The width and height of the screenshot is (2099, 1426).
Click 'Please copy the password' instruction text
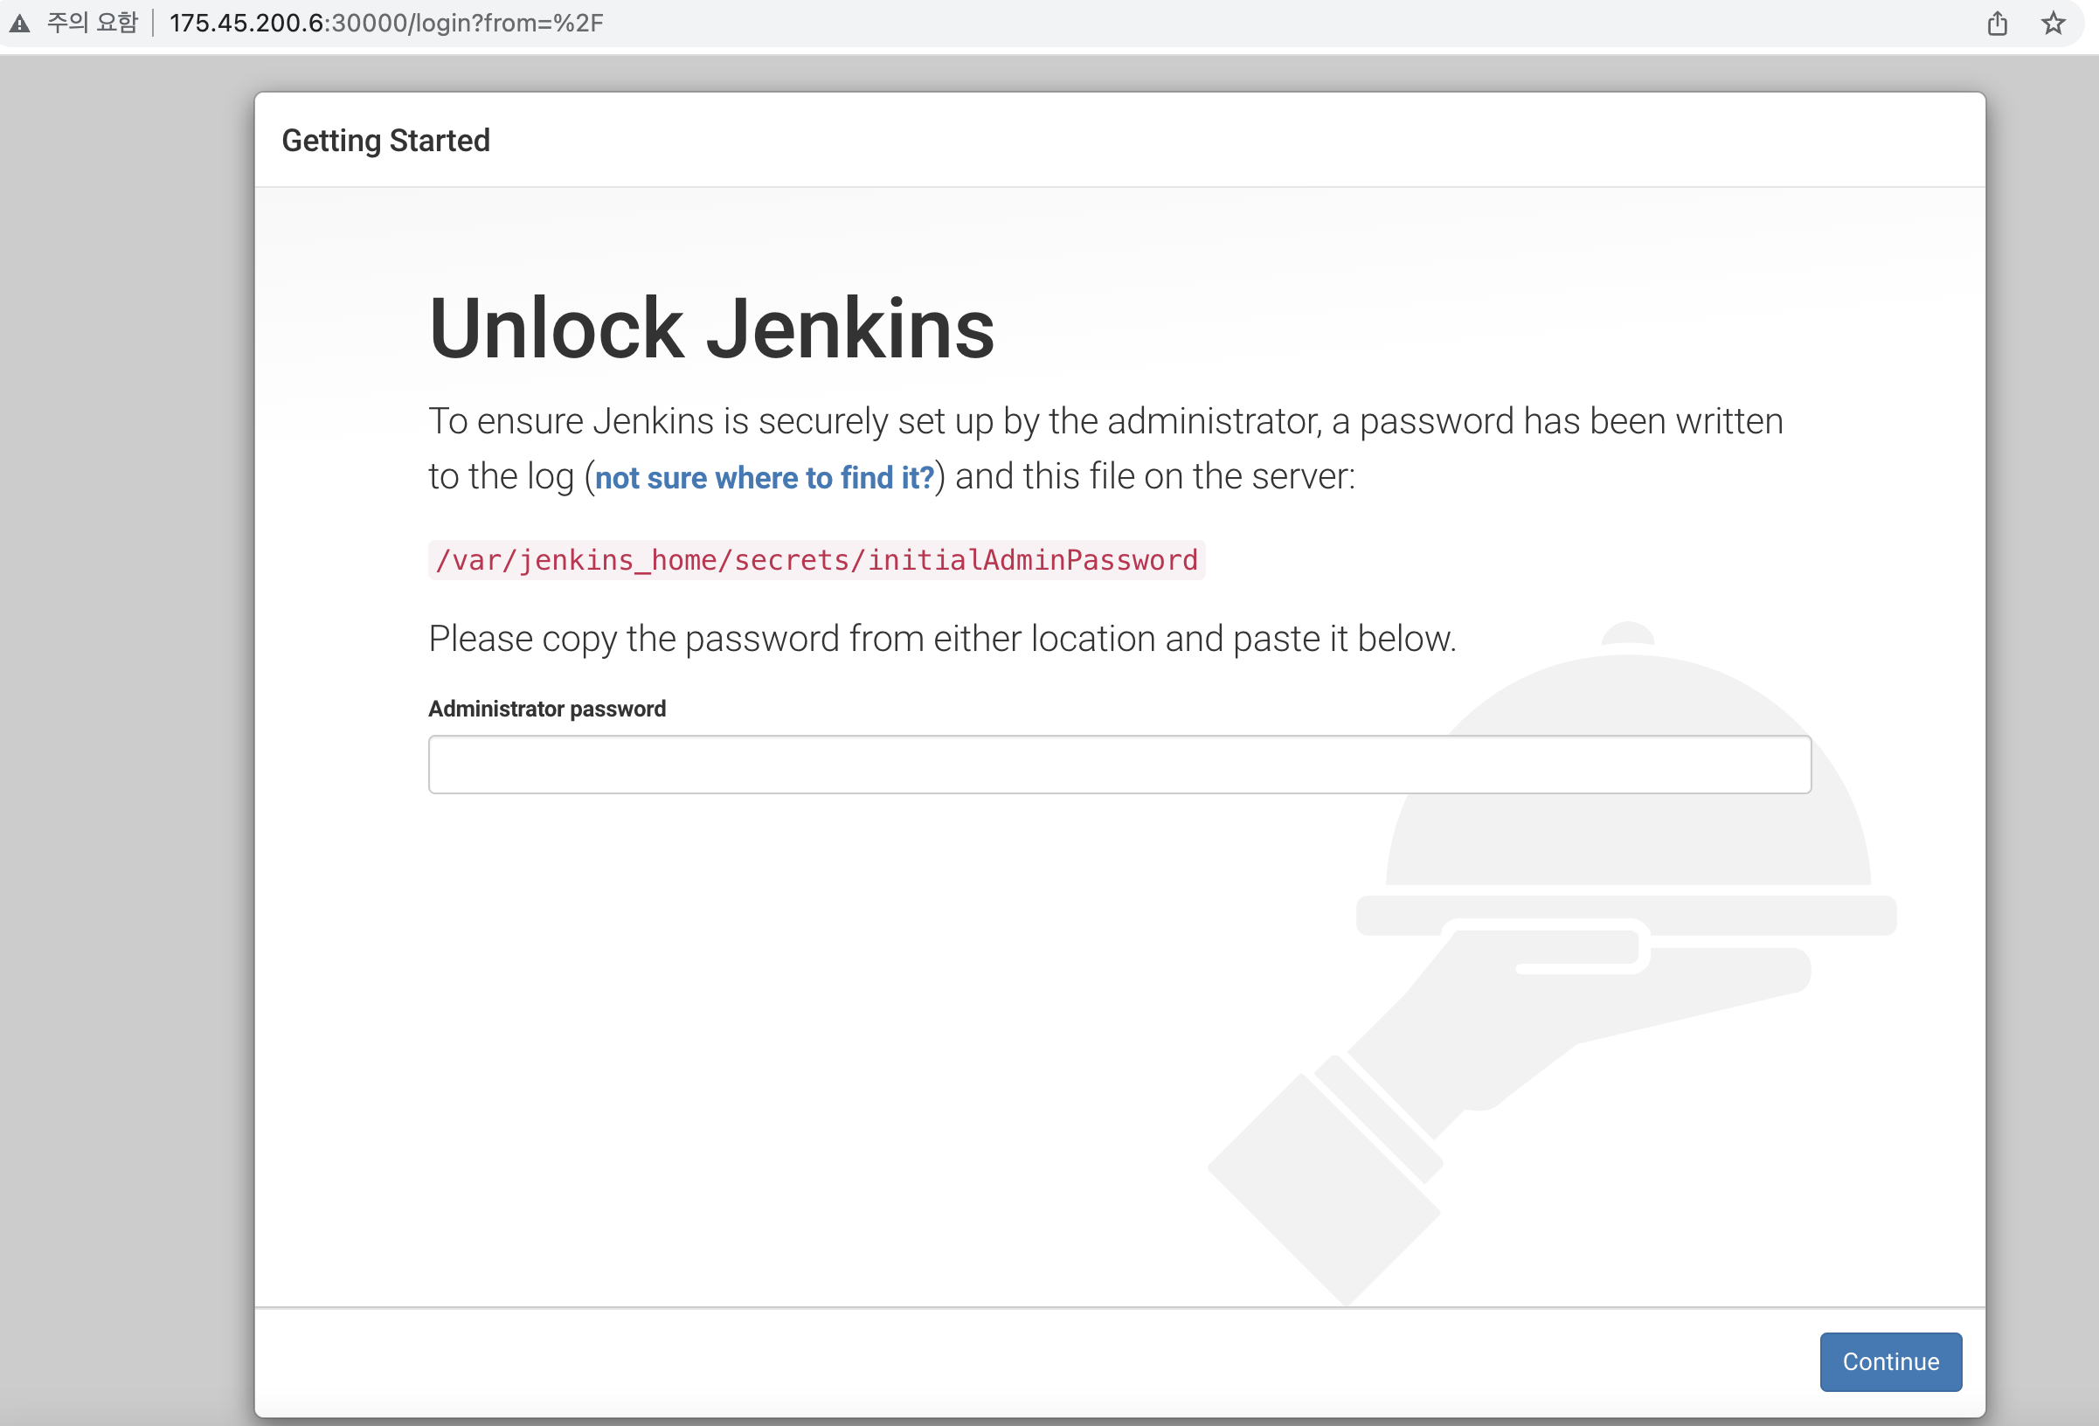coord(942,639)
